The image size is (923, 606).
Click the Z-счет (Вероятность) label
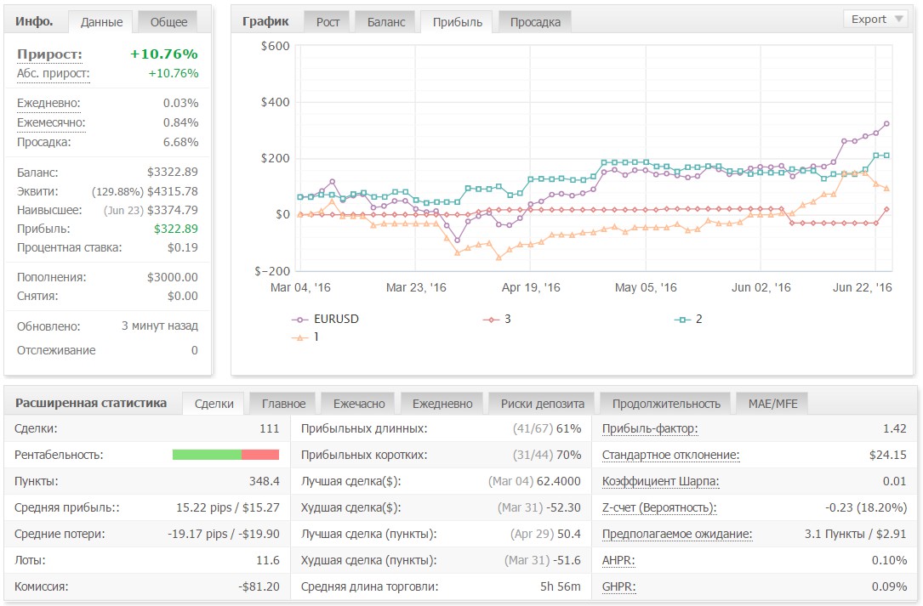point(659,507)
